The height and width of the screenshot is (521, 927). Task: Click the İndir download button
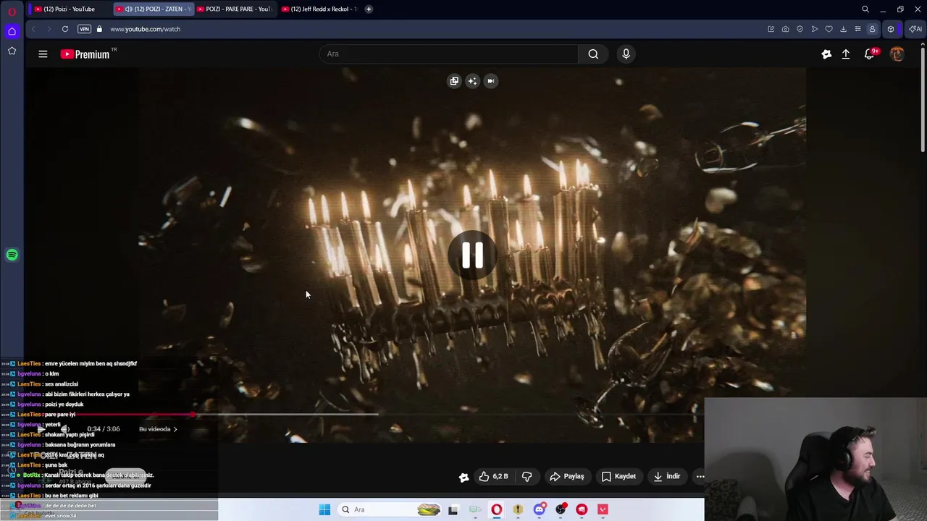pos(667,476)
